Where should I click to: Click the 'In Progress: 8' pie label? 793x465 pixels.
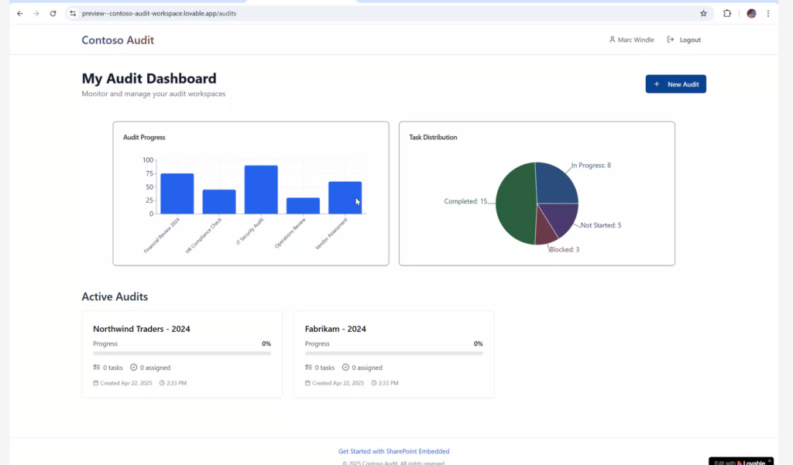591,166
